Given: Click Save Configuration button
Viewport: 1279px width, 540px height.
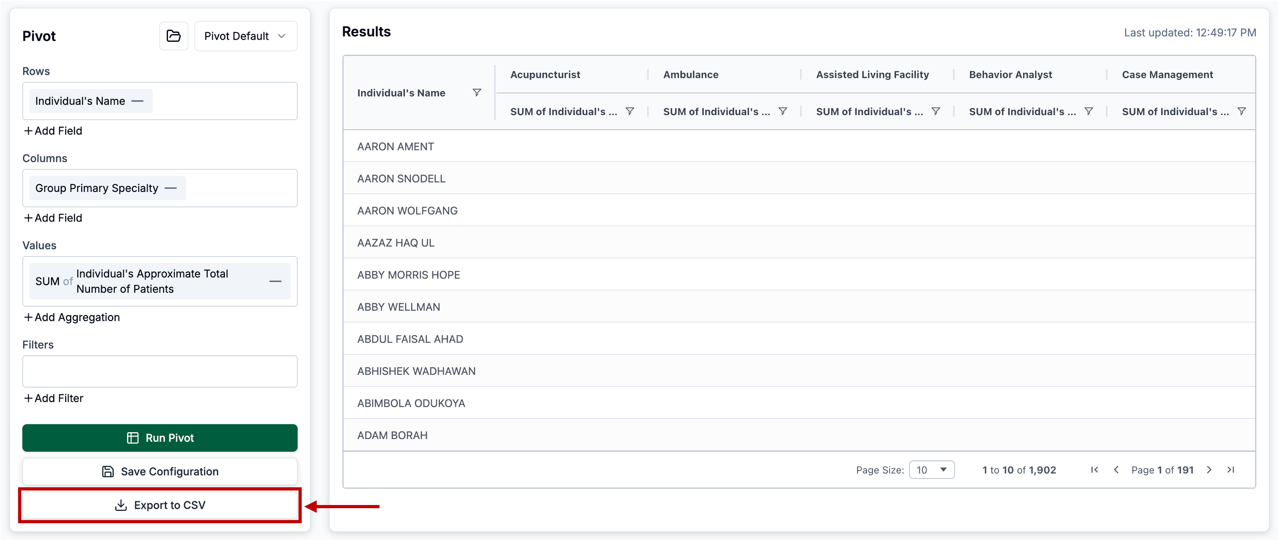Looking at the screenshot, I should click(159, 472).
